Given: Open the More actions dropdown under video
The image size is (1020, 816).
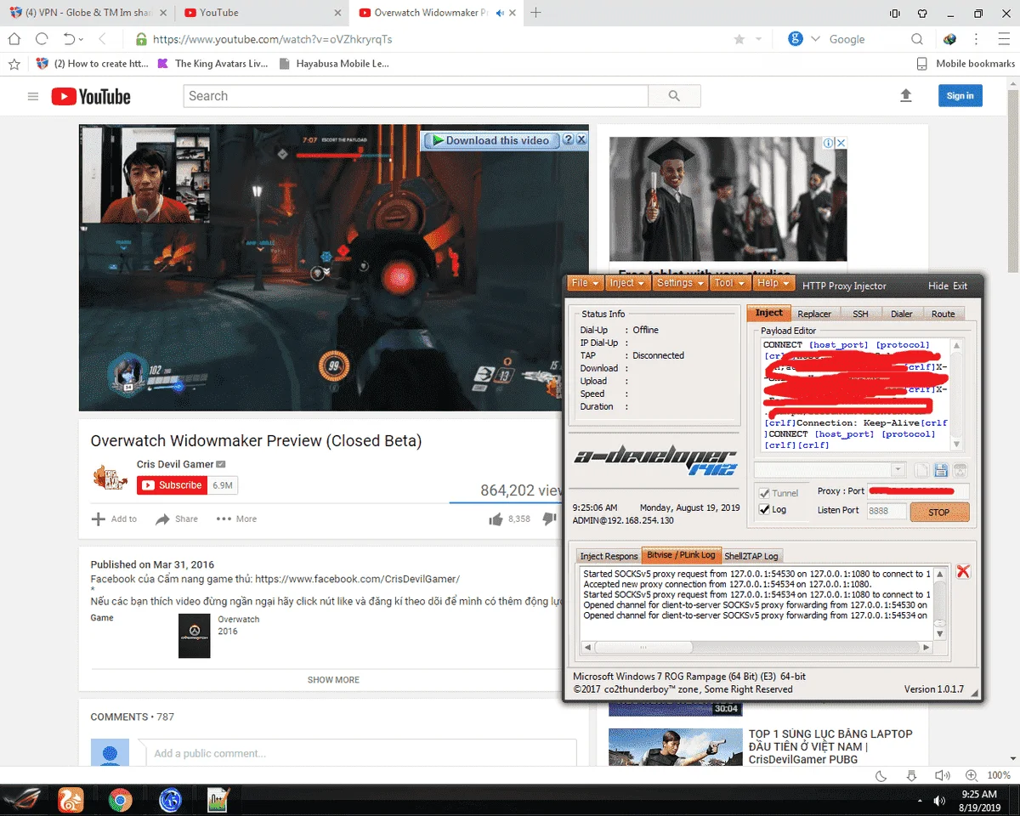Looking at the screenshot, I should 236,518.
